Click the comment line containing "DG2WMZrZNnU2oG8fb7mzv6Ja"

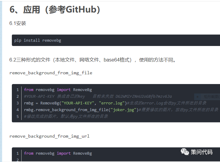pyautogui.click(x=98, y=97)
